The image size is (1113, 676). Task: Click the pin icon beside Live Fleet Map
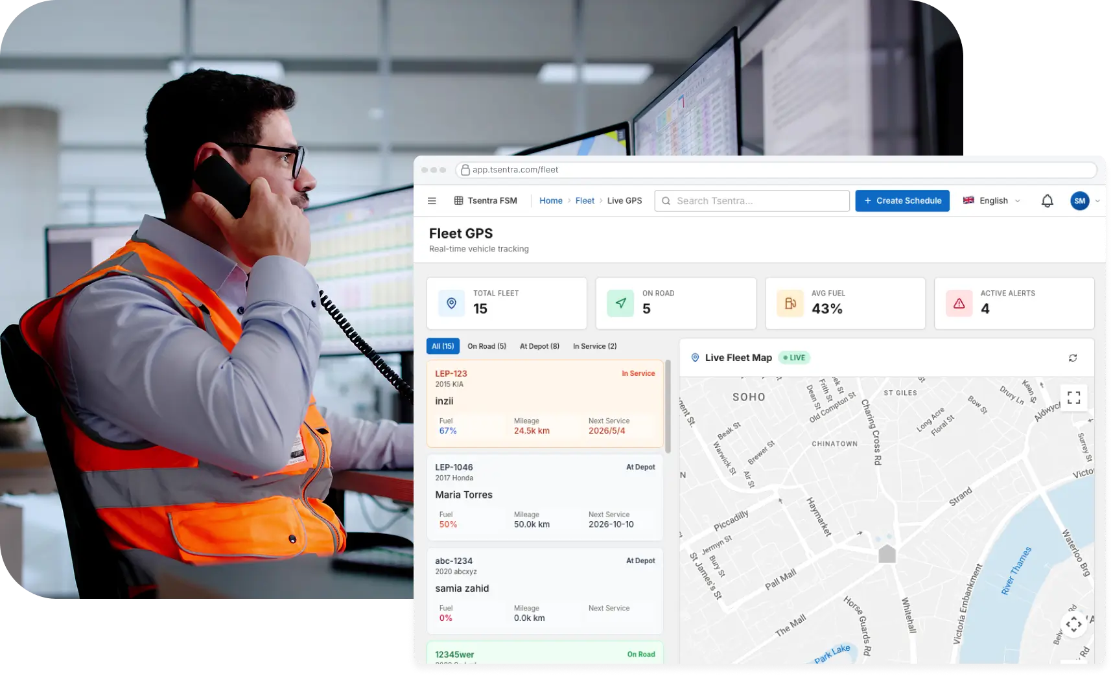695,358
